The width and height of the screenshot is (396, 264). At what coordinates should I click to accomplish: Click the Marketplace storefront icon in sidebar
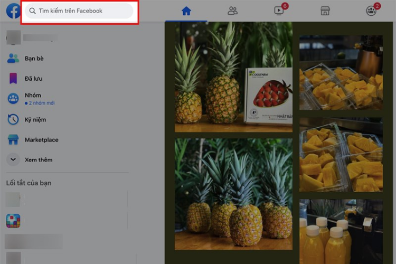13,139
